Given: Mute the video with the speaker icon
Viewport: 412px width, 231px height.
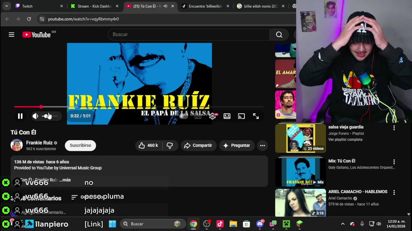Looking at the screenshot, I should [35, 116].
